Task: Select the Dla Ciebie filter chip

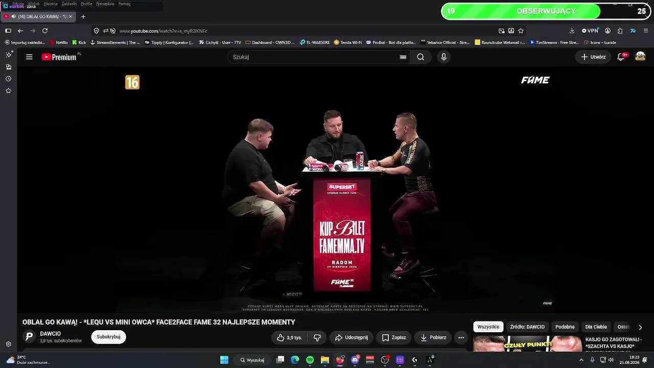Action: pos(596,327)
